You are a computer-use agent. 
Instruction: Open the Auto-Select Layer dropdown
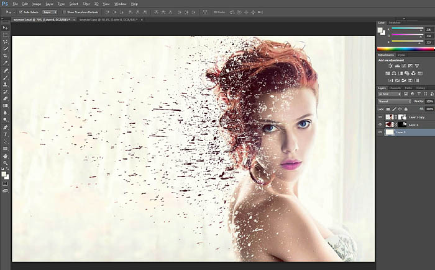(x=50, y=12)
